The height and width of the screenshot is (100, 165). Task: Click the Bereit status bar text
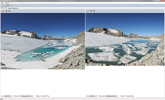point(2,99)
